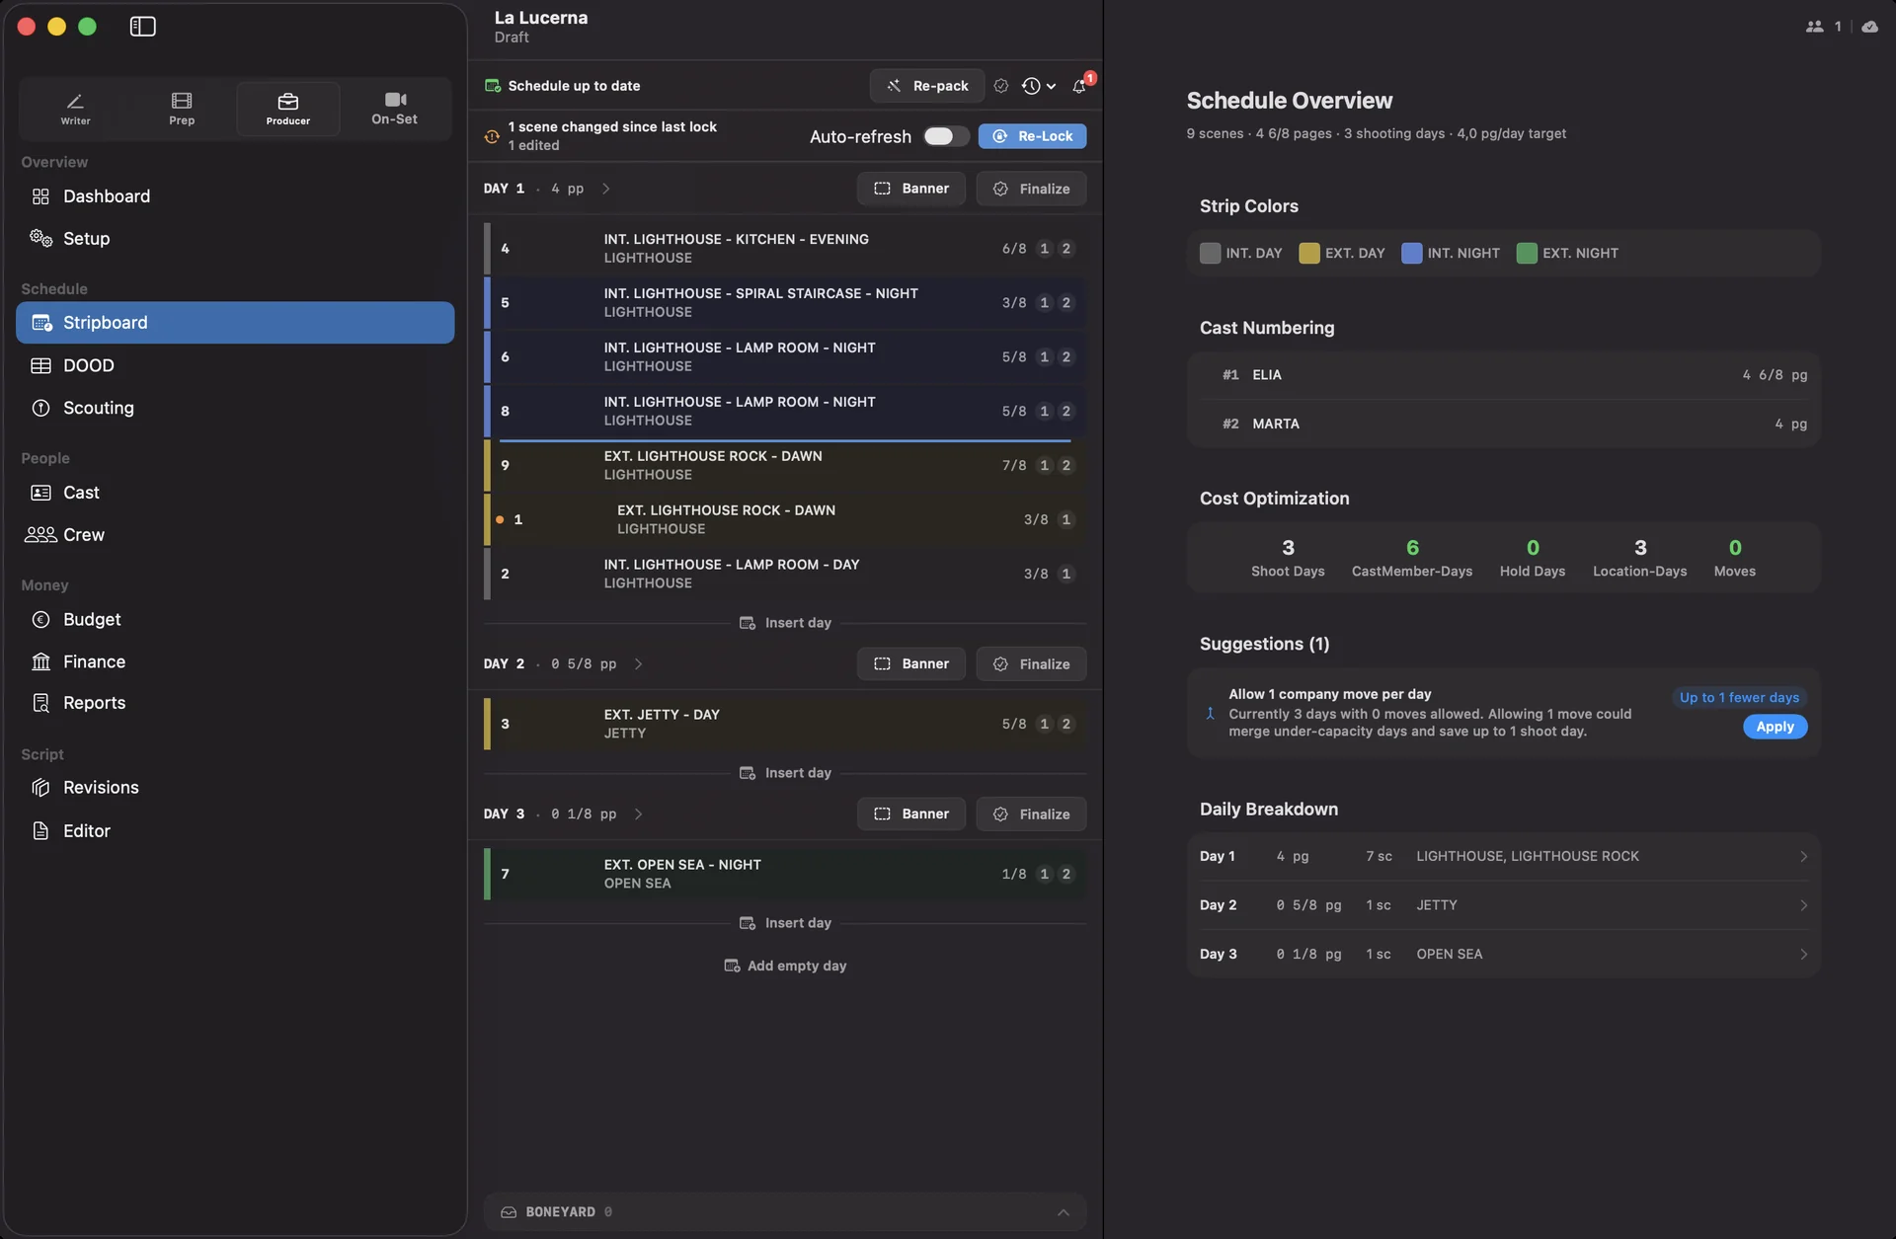Switch to On-Set mode
The image size is (1896, 1239).
coord(394,109)
